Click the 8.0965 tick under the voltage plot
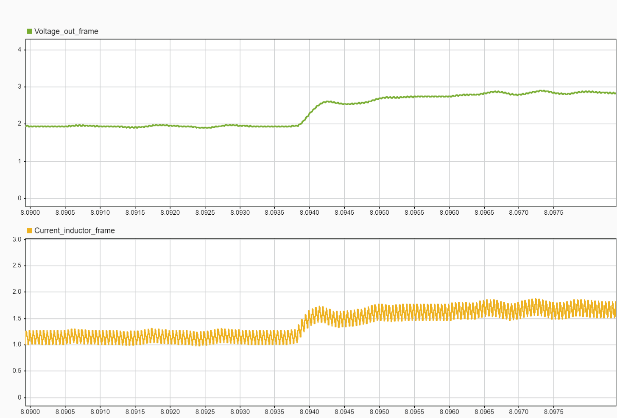 point(484,213)
